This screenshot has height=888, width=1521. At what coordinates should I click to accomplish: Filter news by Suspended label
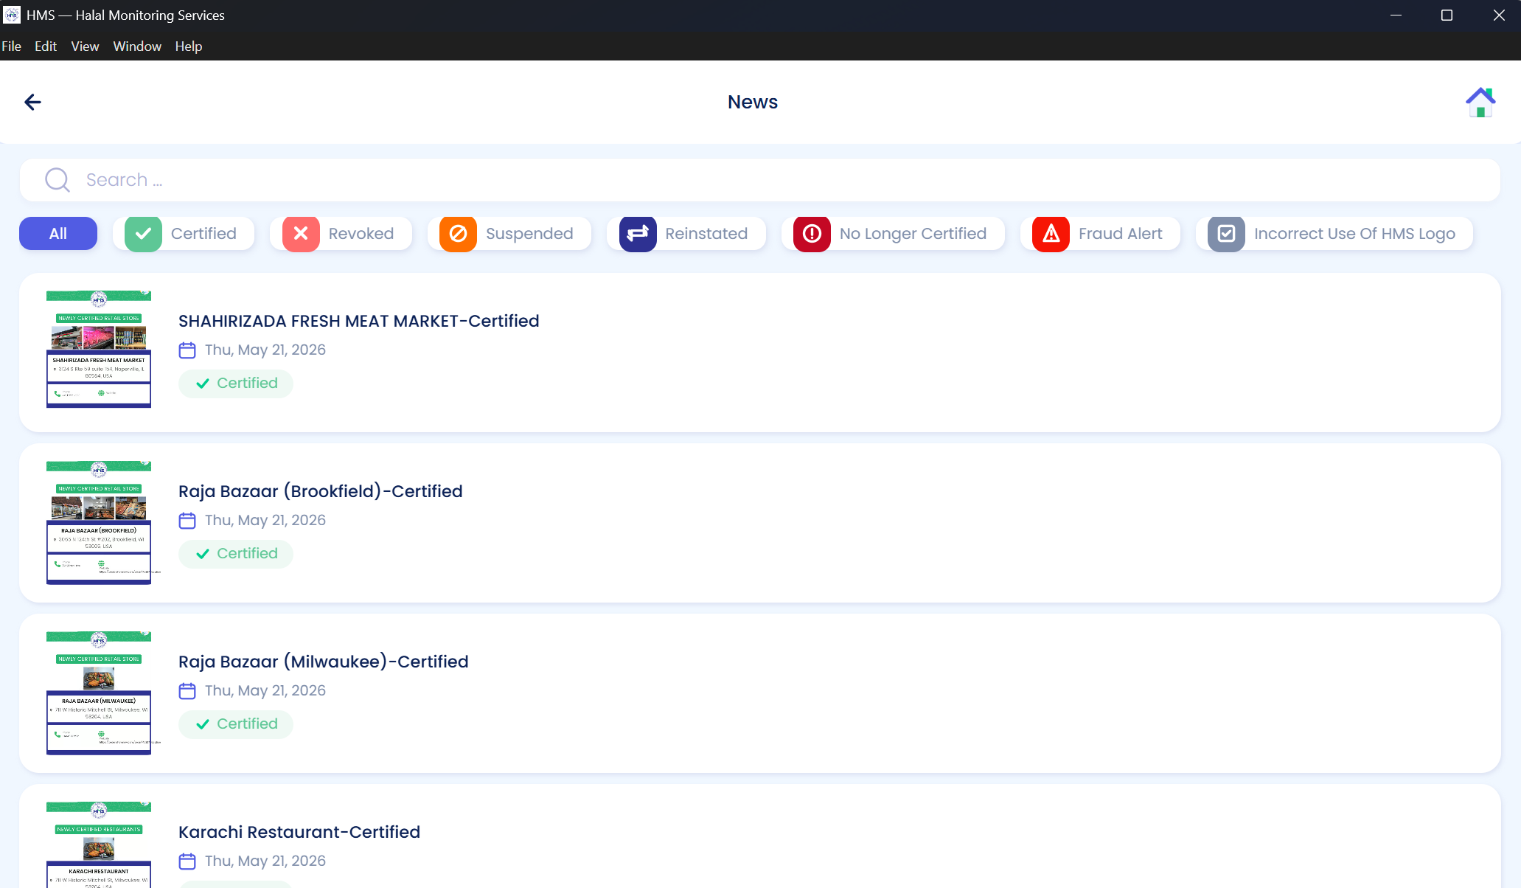(x=529, y=234)
